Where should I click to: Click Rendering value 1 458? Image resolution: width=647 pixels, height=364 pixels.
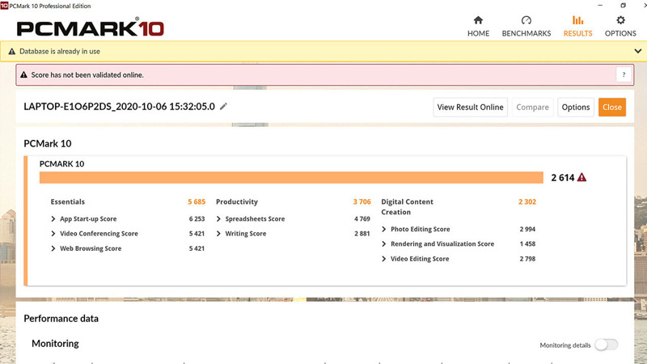coord(527,244)
